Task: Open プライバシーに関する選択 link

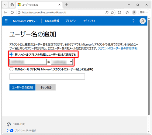Action: 26,130
